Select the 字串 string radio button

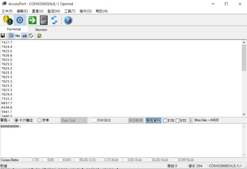coord(39,121)
